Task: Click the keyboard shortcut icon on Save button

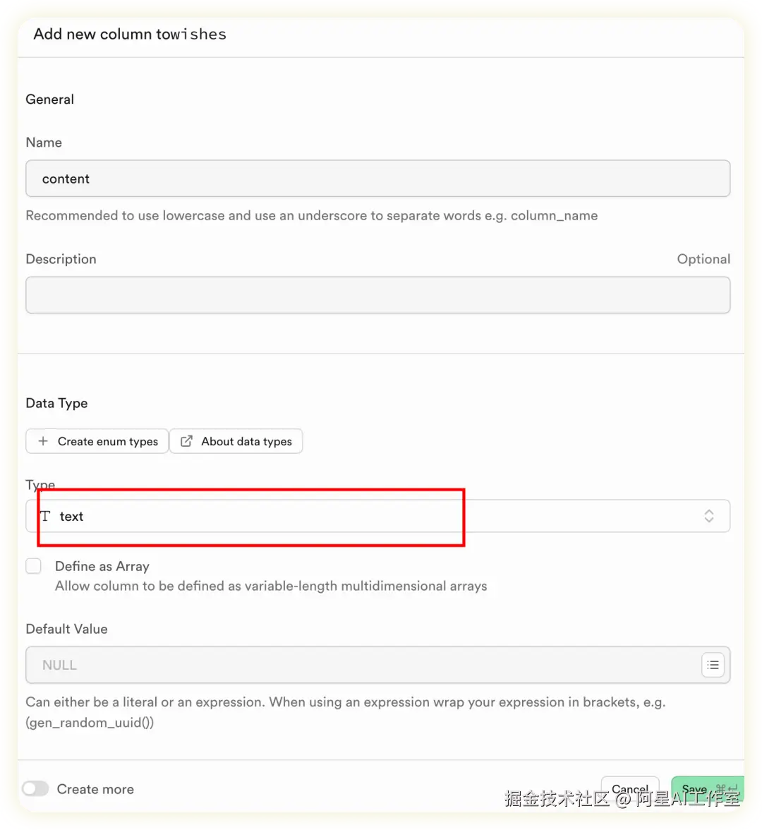Action: click(726, 789)
